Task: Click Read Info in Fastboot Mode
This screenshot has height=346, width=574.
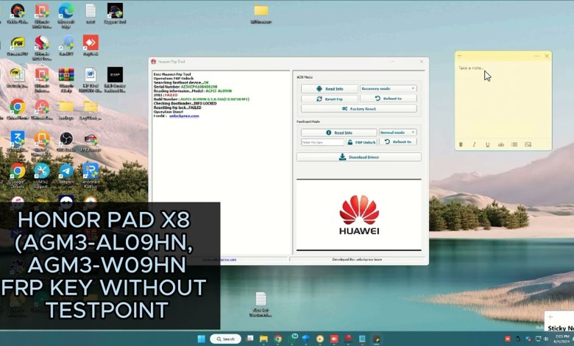Action: 339,133
